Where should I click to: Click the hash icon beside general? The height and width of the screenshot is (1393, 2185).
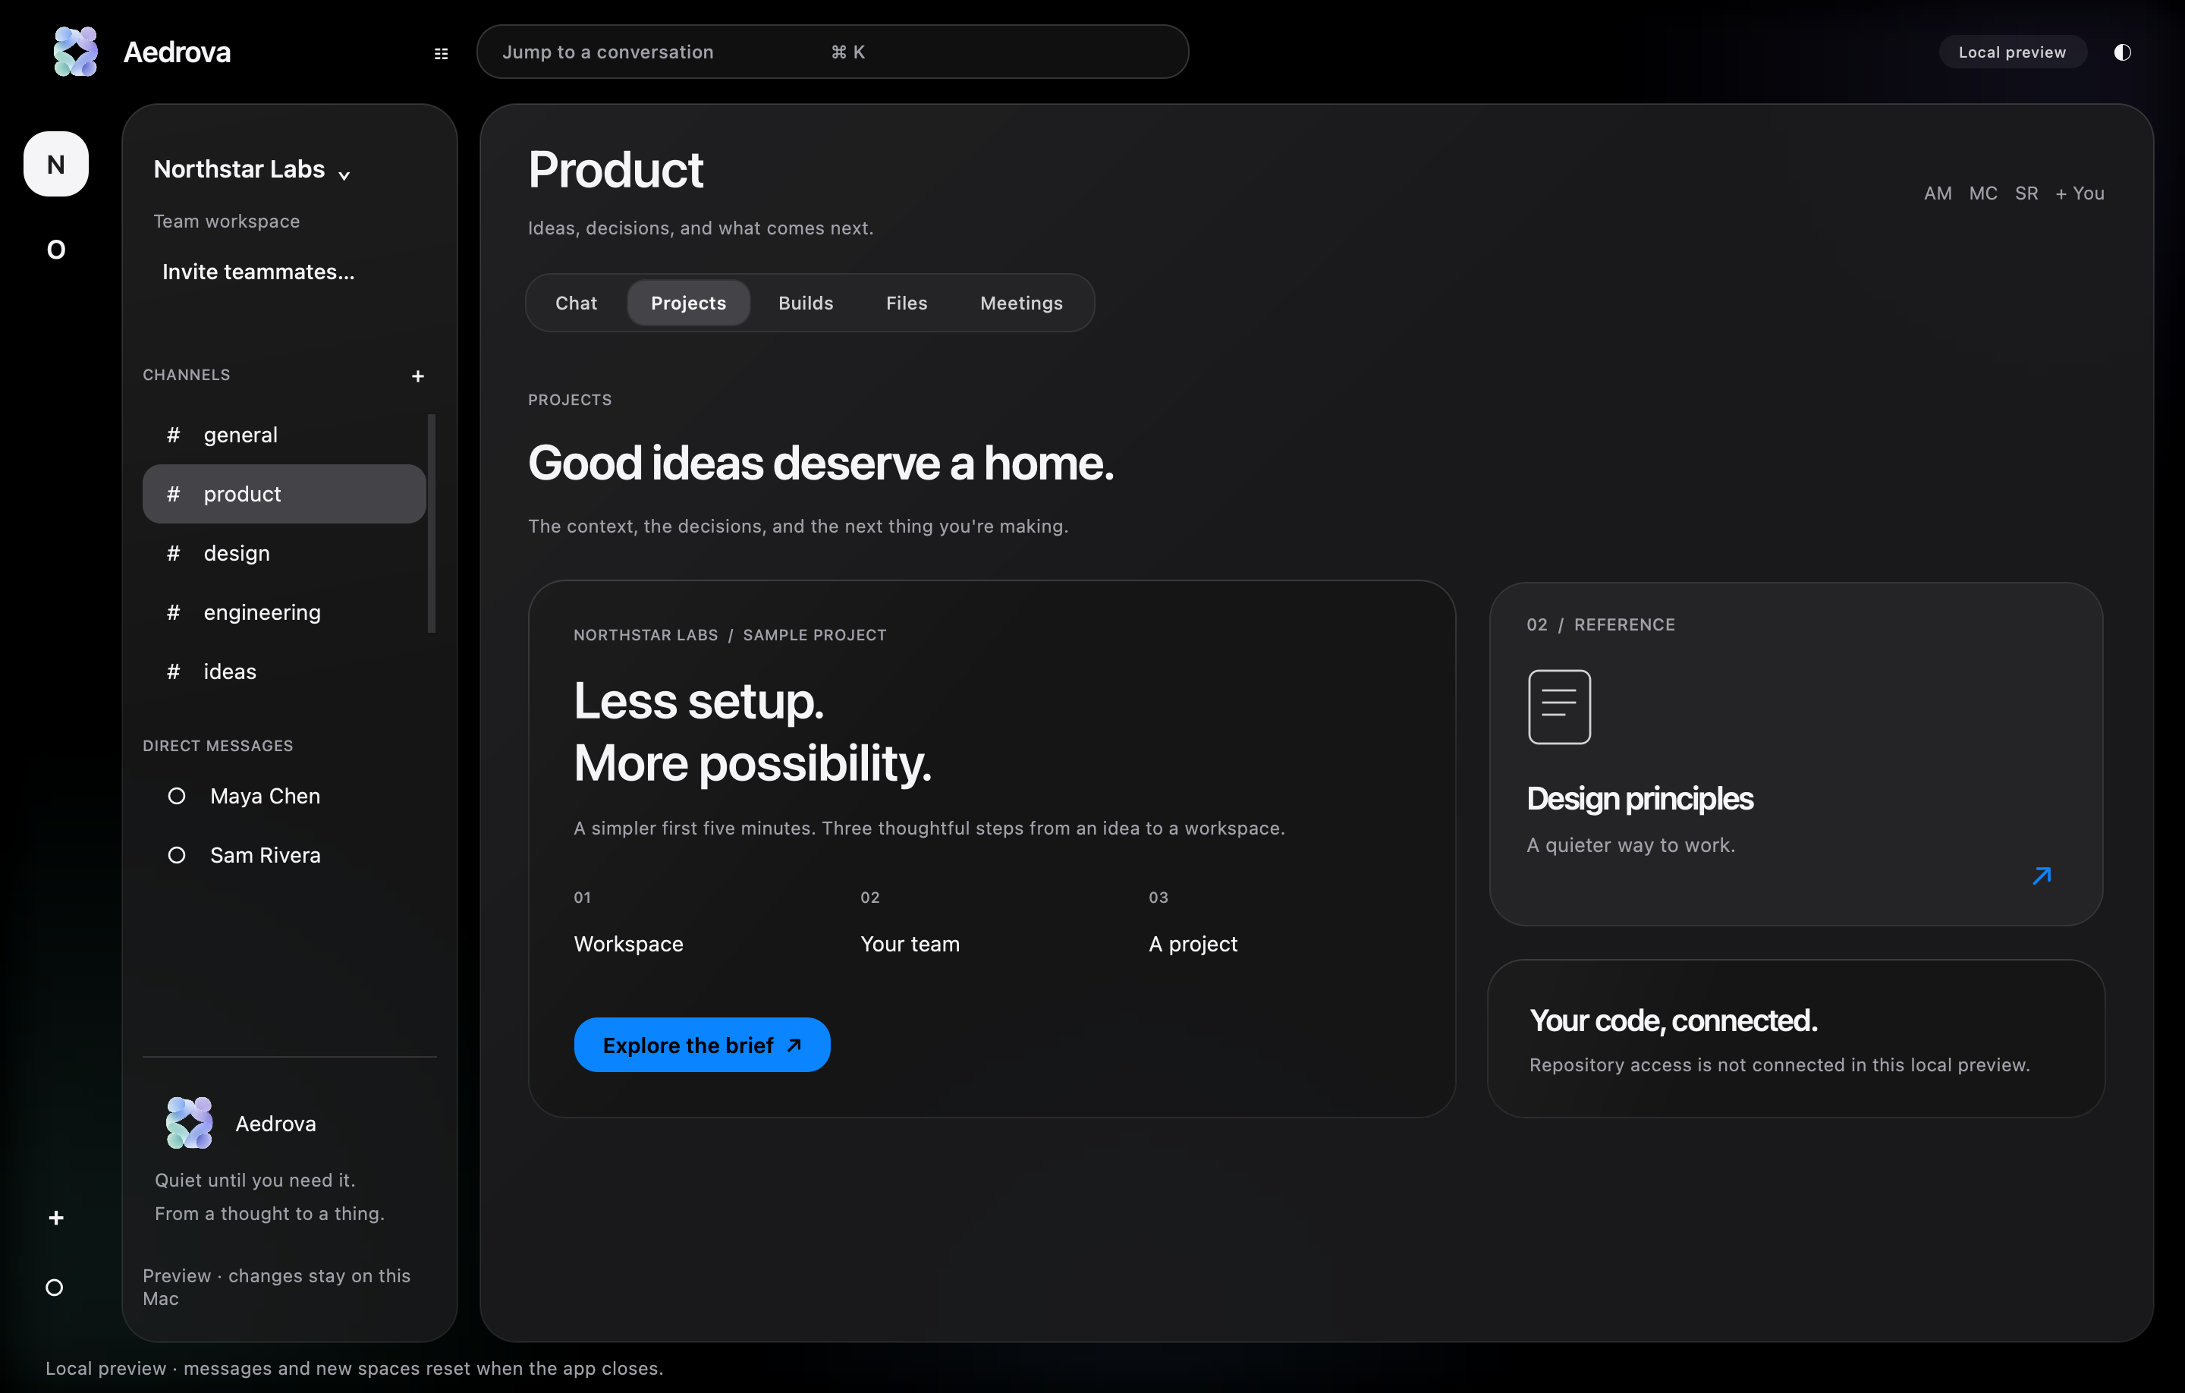[173, 435]
